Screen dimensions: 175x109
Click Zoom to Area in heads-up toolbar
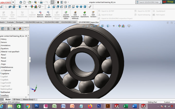pyautogui.click(x=87, y=26)
